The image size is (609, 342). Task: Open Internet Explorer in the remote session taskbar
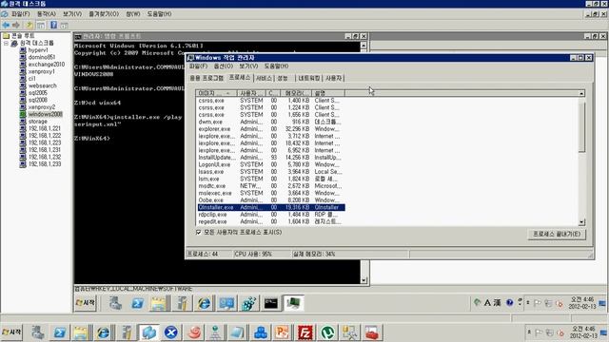click(x=204, y=303)
